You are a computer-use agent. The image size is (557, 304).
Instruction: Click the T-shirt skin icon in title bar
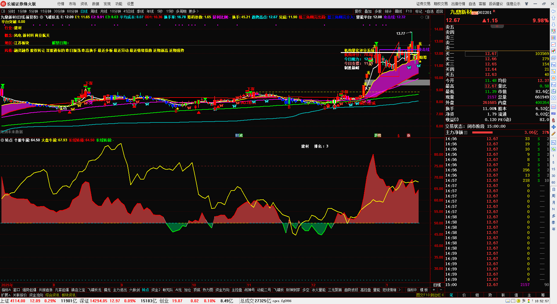pyautogui.click(x=527, y=4)
